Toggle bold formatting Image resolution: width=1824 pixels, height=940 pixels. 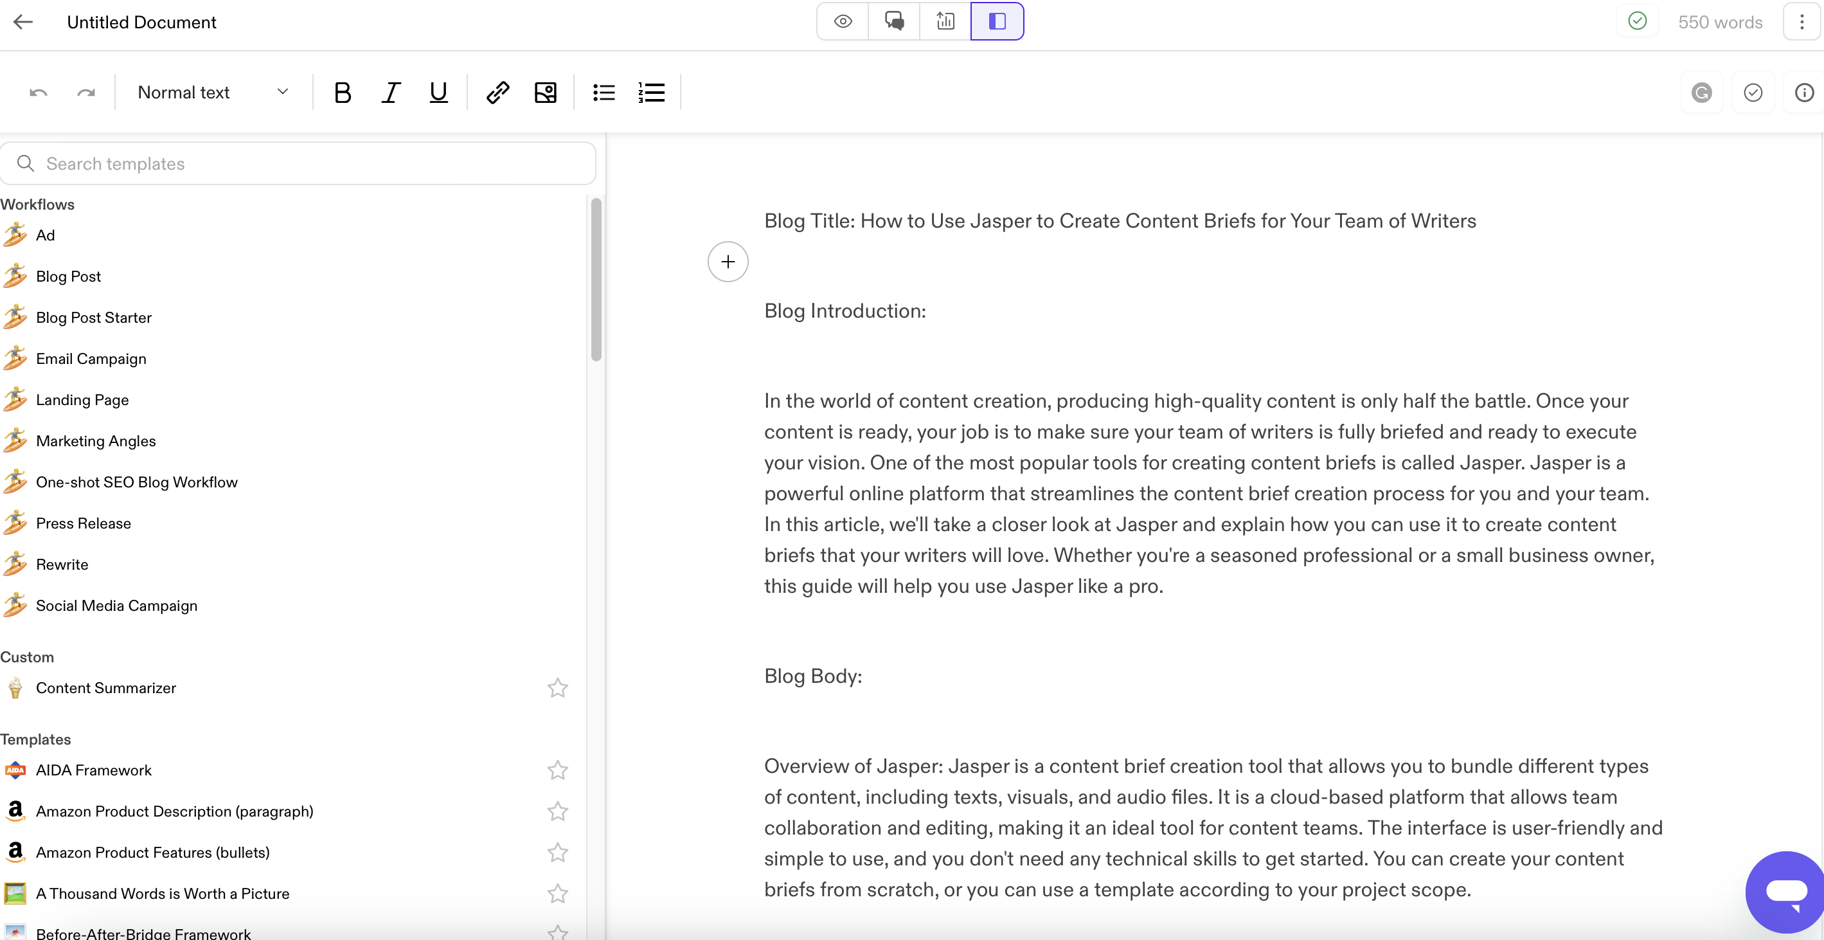tap(343, 93)
